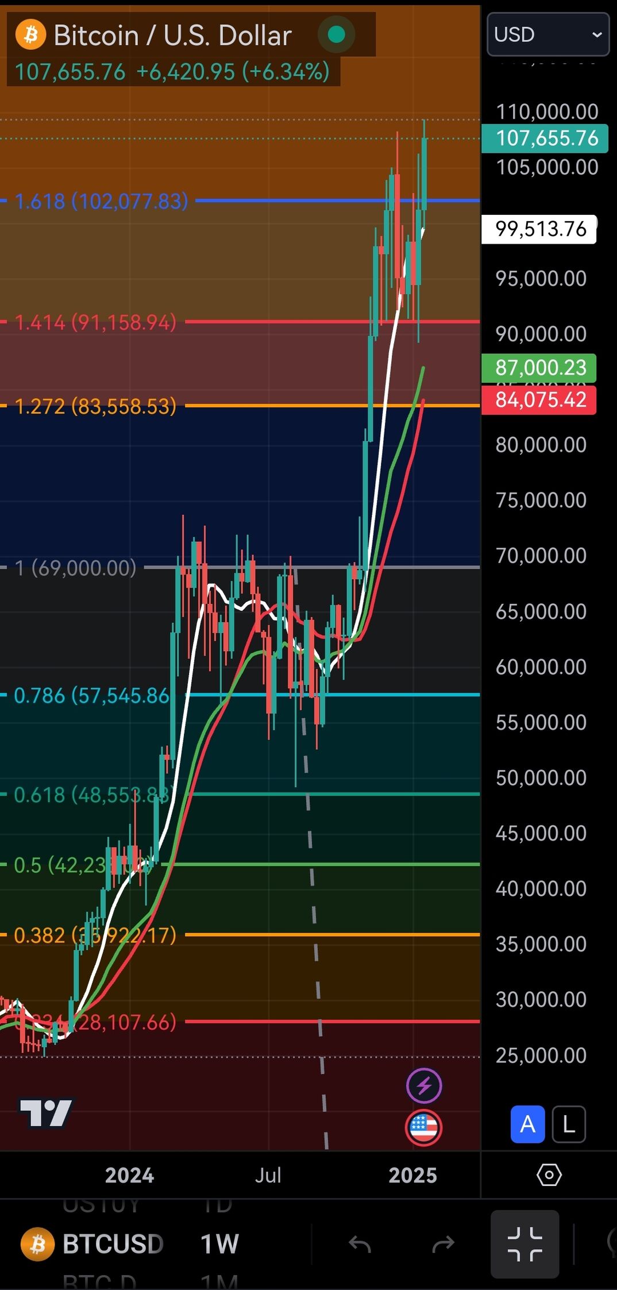Click the 2025 label on time axis
The width and height of the screenshot is (617, 1290).
(x=412, y=1175)
